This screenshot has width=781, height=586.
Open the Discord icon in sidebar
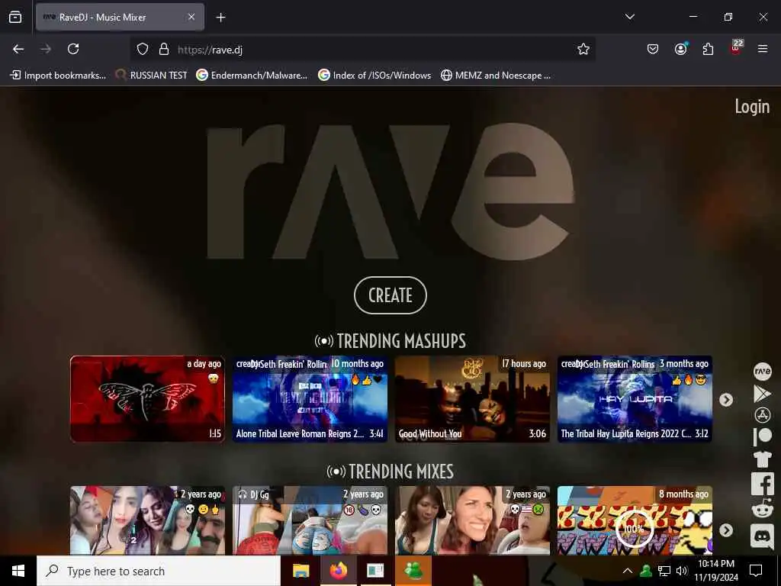(x=762, y=536)
